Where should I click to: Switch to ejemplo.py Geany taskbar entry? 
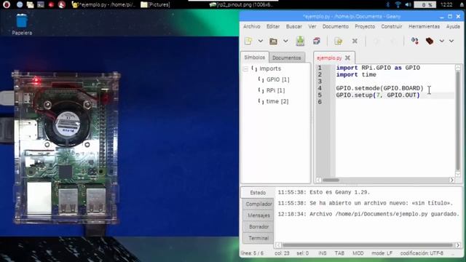[103, 4]
